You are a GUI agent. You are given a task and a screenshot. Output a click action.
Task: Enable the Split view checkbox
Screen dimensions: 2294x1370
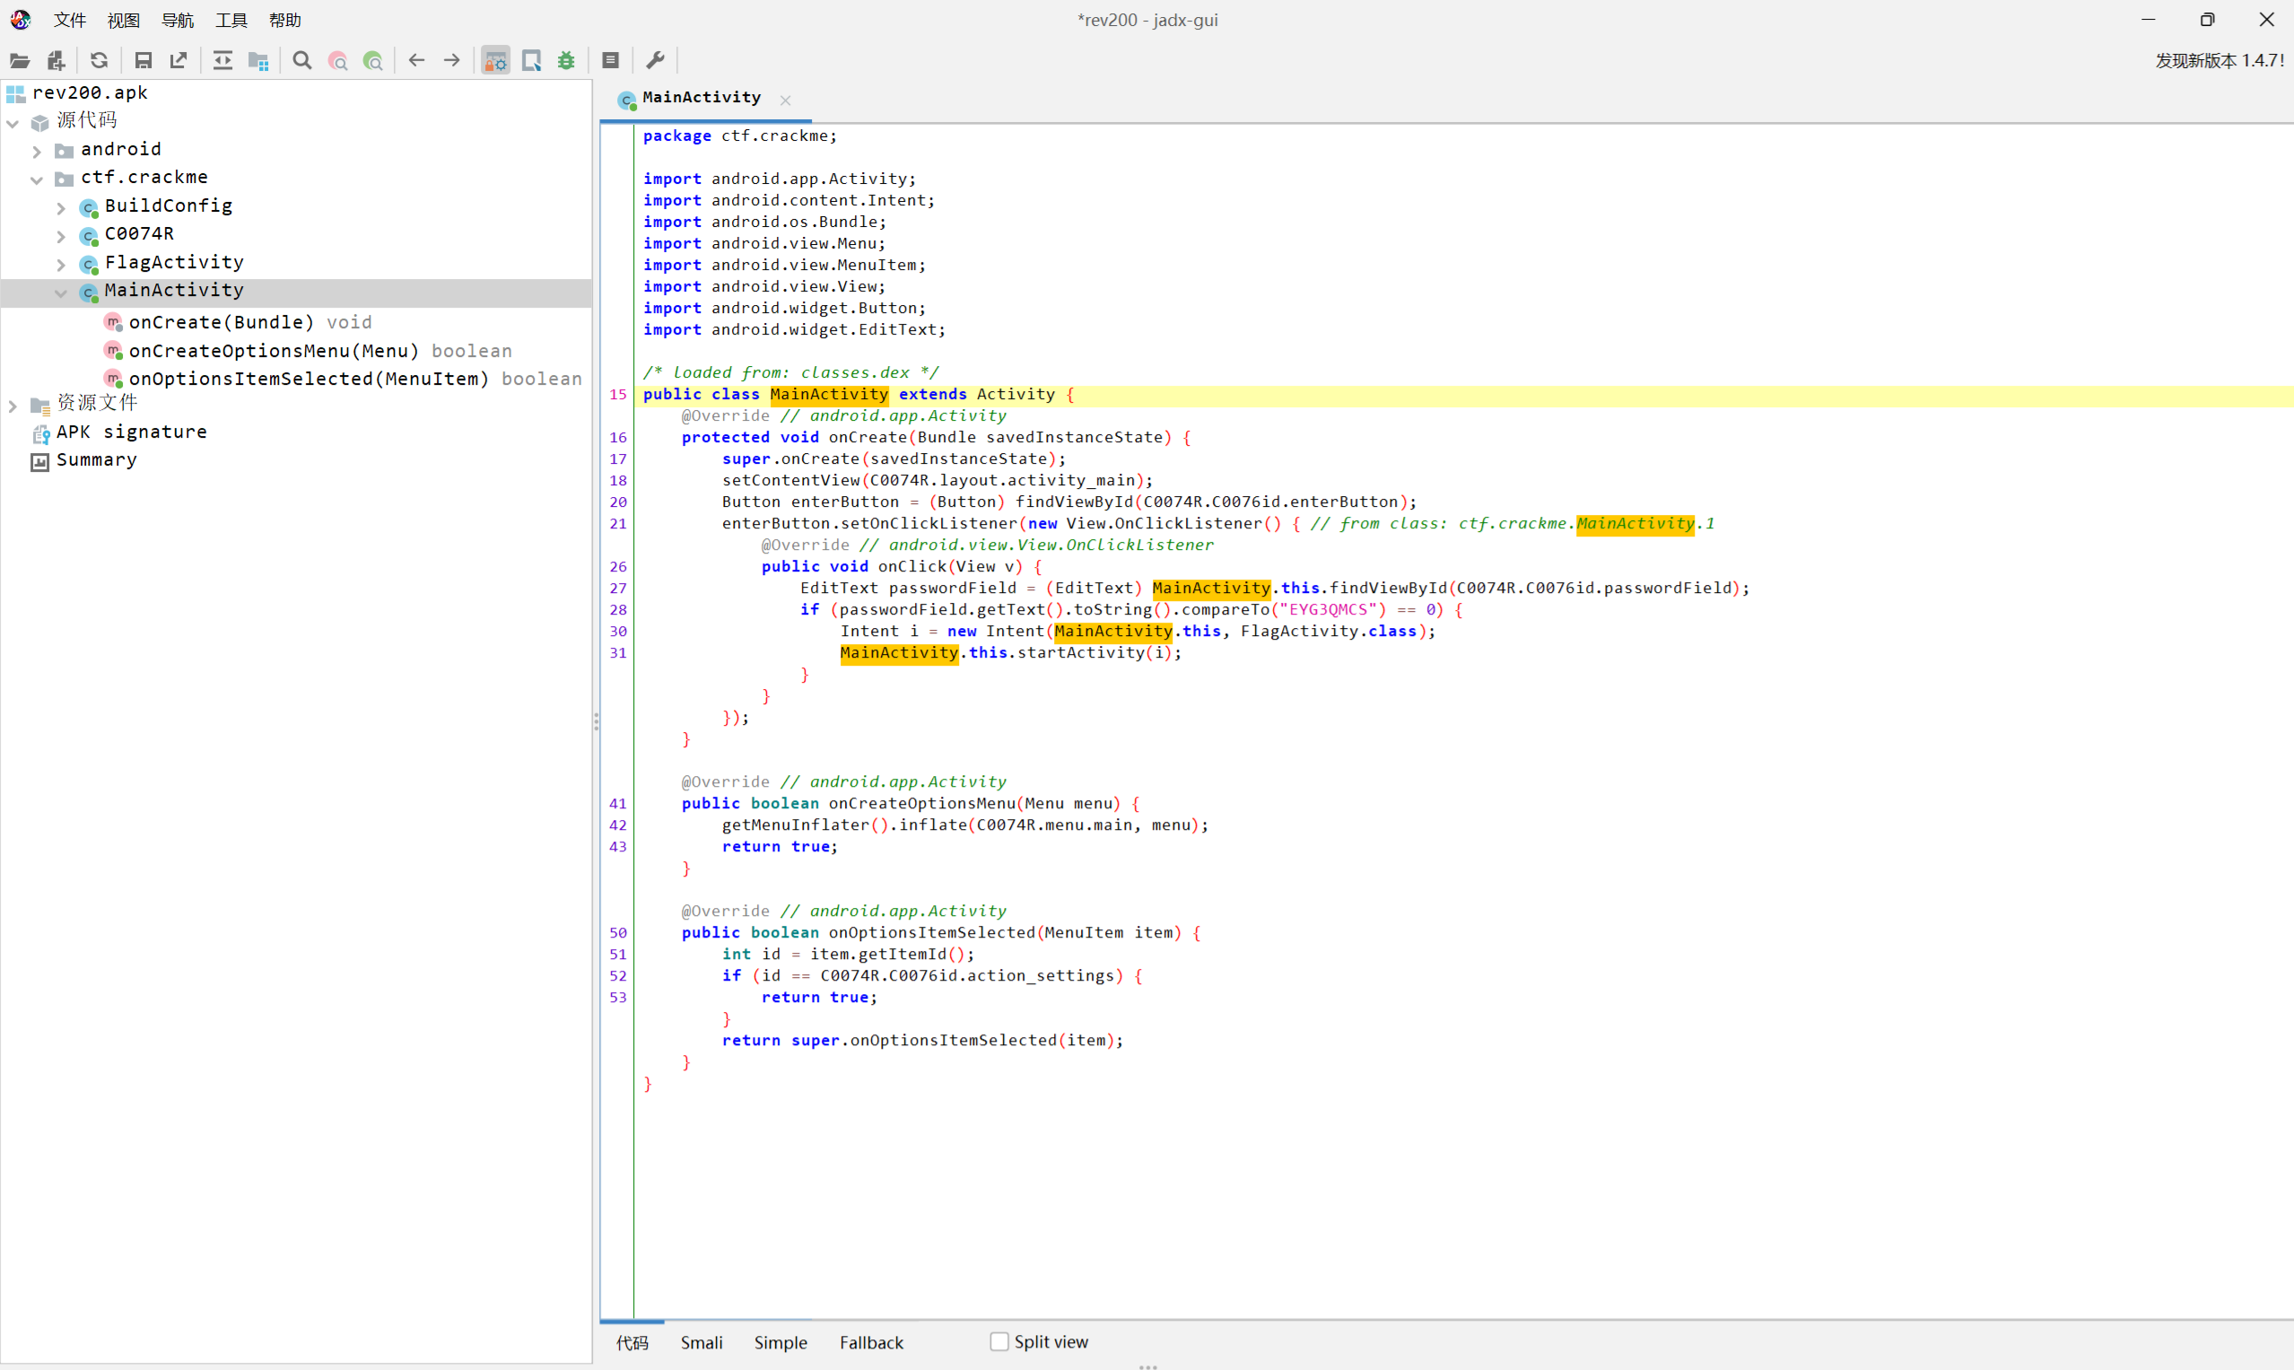999,1341
